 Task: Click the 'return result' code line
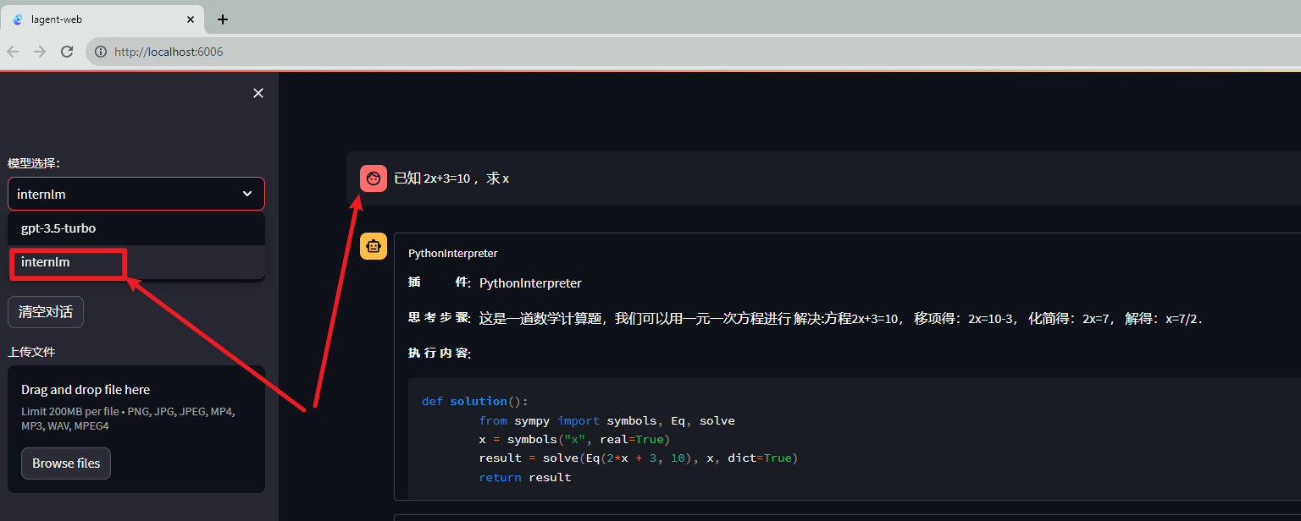click(525, 477)
